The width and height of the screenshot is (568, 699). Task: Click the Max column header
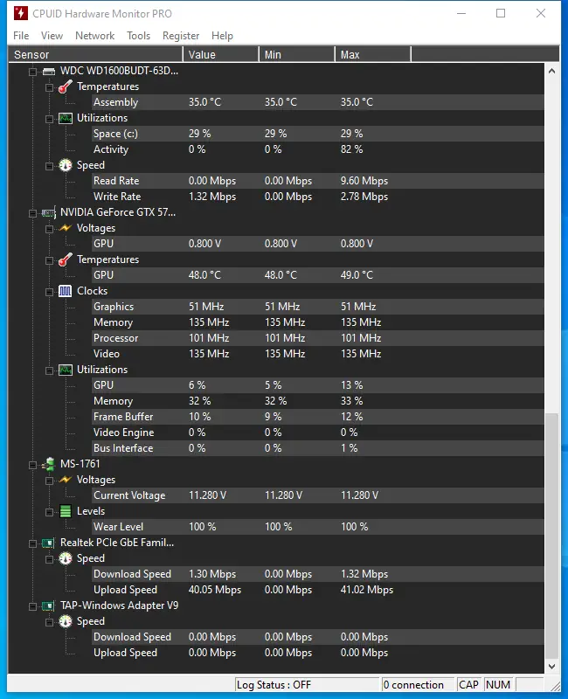click(x=371, y=54)
